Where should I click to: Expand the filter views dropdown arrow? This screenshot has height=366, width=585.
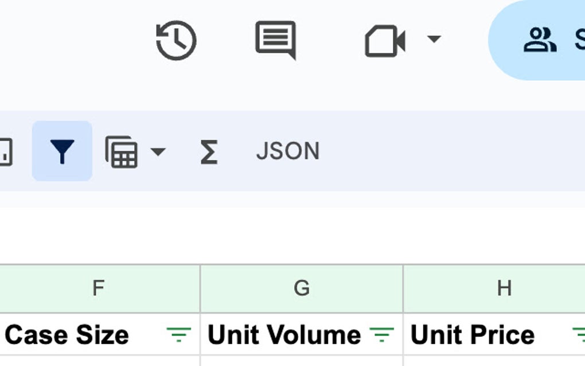(x=157, y=152)
